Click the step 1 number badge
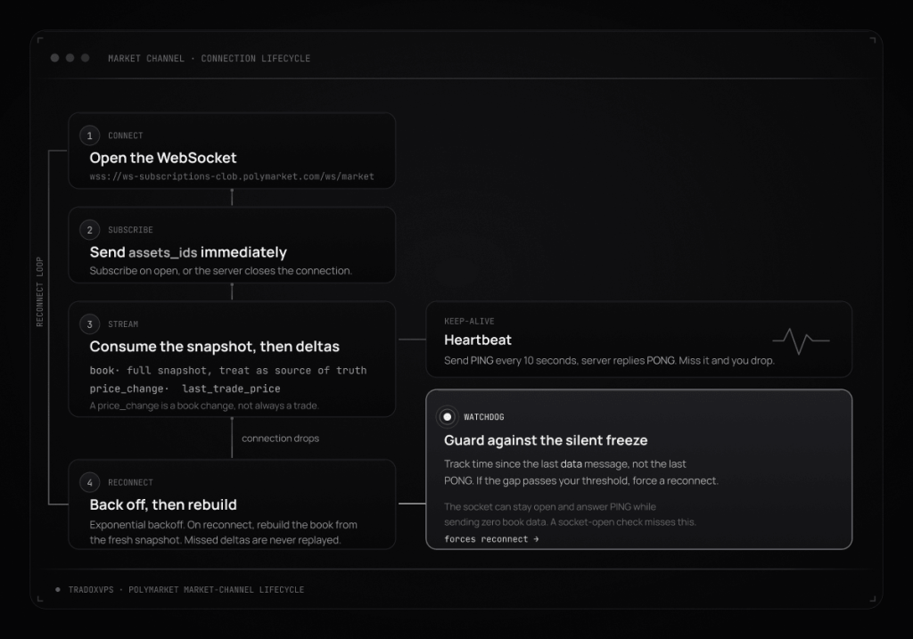 90,135
